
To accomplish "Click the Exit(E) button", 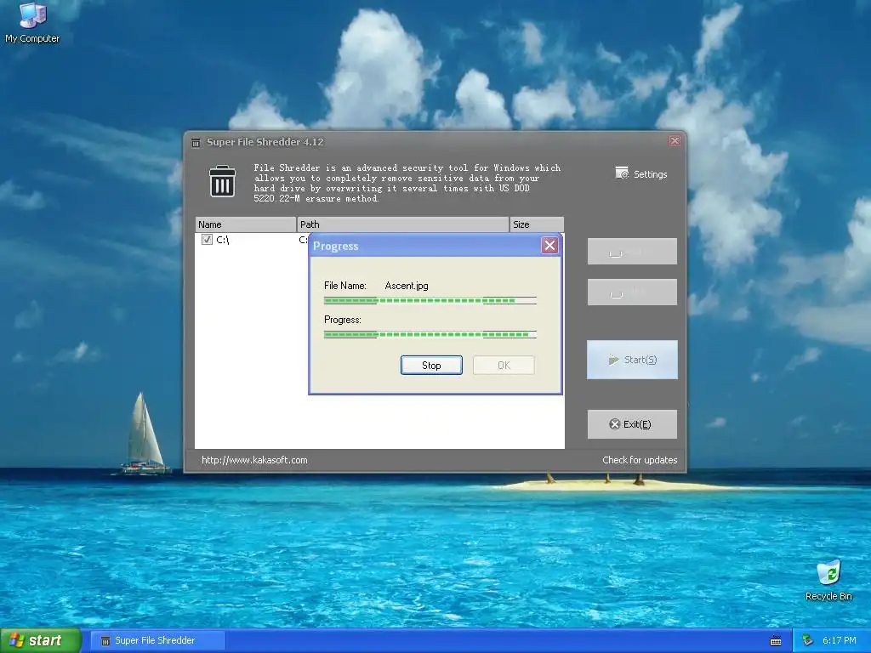I will click(632, 424).
